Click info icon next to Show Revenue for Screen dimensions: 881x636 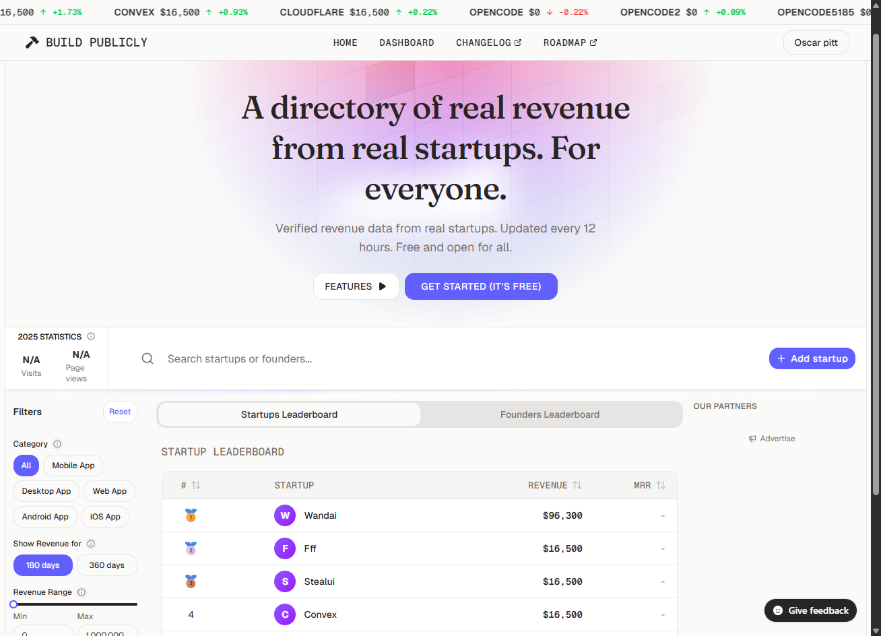(91, 544)
